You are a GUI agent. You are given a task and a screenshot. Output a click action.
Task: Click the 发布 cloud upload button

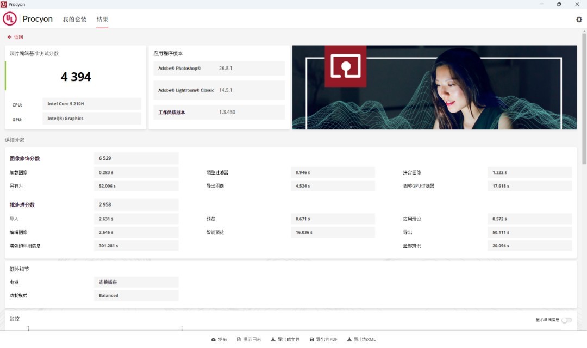pyautogui.click(x=218, y=339)
